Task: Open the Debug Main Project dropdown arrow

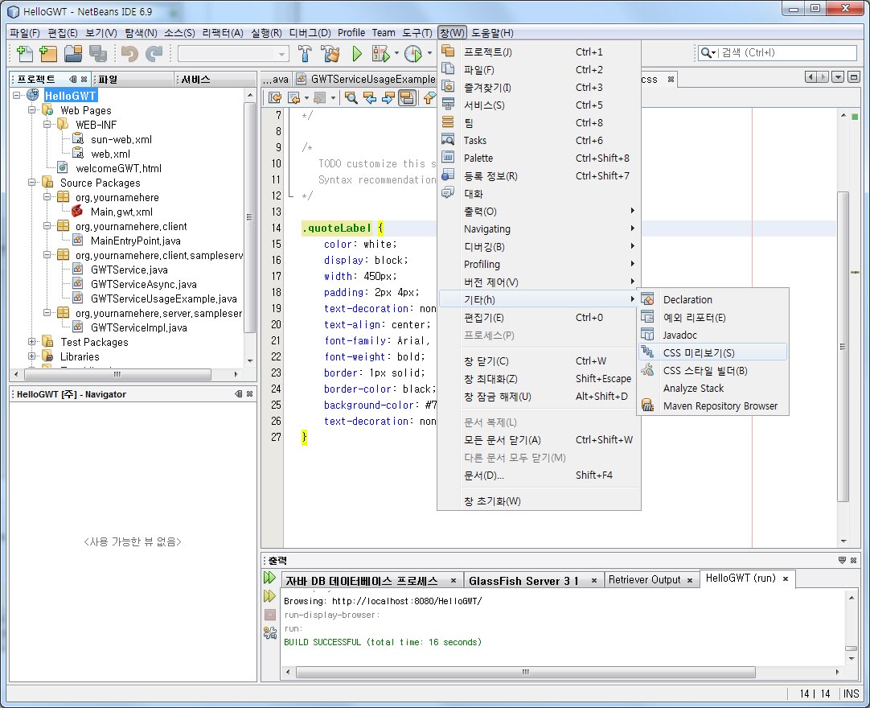Action: coord(396,53)
